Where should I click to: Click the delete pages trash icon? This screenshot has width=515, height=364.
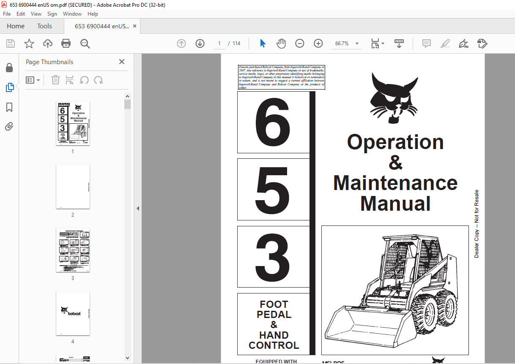click(55, 80)
